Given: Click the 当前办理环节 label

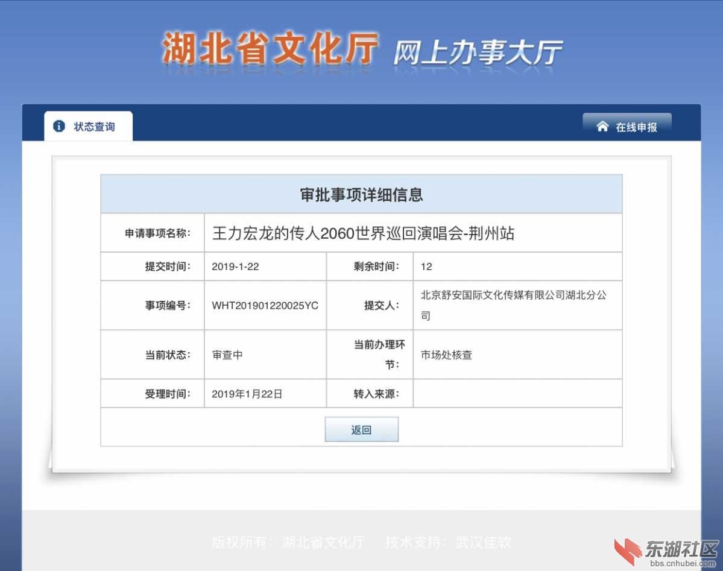Looking at the screenshot, I should point(379,354).
